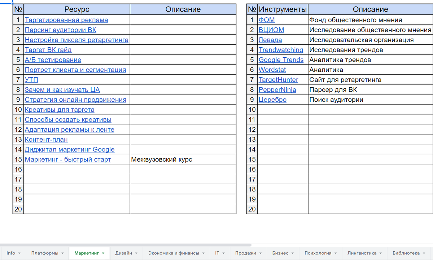Open the Wordstat link
433x260 pixels.
272,70
